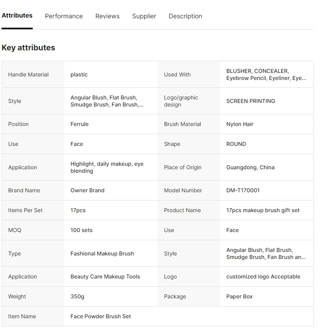320x328 pixels.
Task: Switch to the Performance tab
Action: pyautogui.click(x=64, y=16)
